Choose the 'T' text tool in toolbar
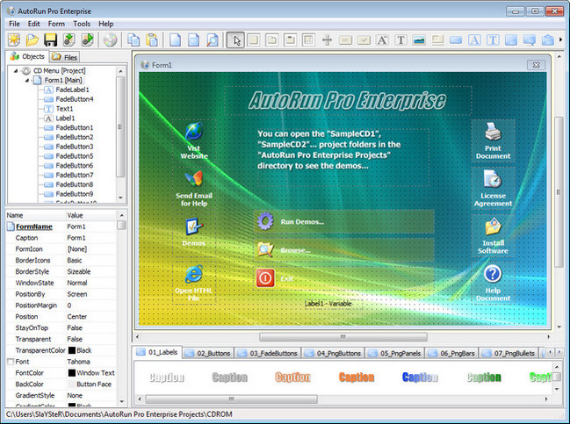Viewport: 570px width, 424px height. pyautogui.click(x=400, y=40)
